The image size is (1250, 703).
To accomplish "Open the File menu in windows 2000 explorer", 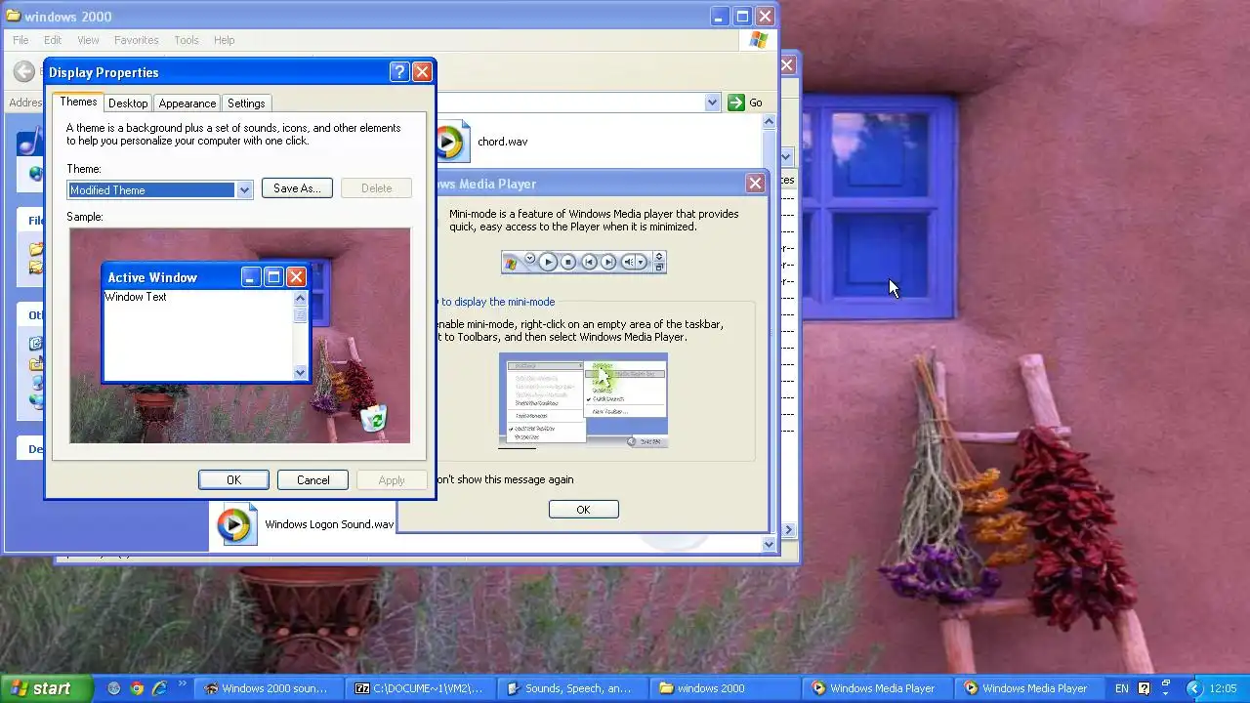I will point(21,40).
